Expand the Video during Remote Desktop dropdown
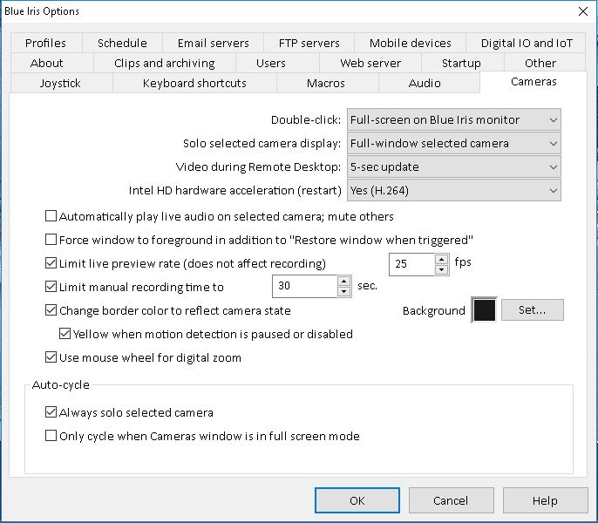Screen dimensions: 598x523 454,167
